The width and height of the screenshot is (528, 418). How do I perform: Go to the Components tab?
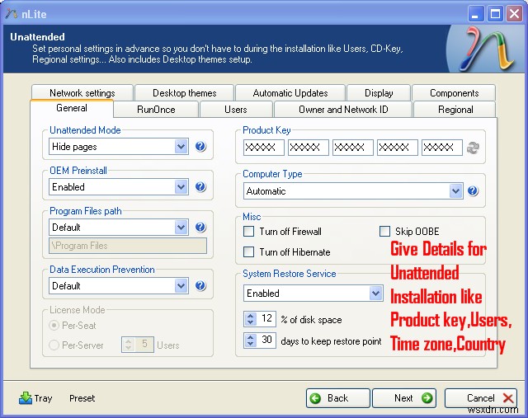coord(454,92)
